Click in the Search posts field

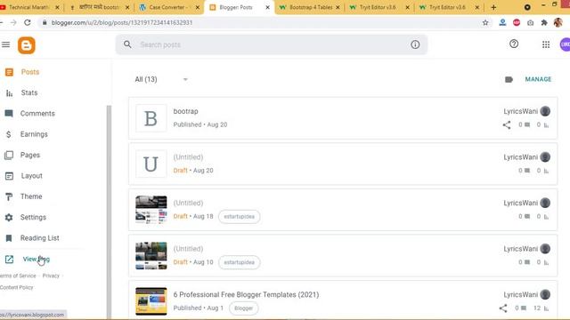[271, 44]
